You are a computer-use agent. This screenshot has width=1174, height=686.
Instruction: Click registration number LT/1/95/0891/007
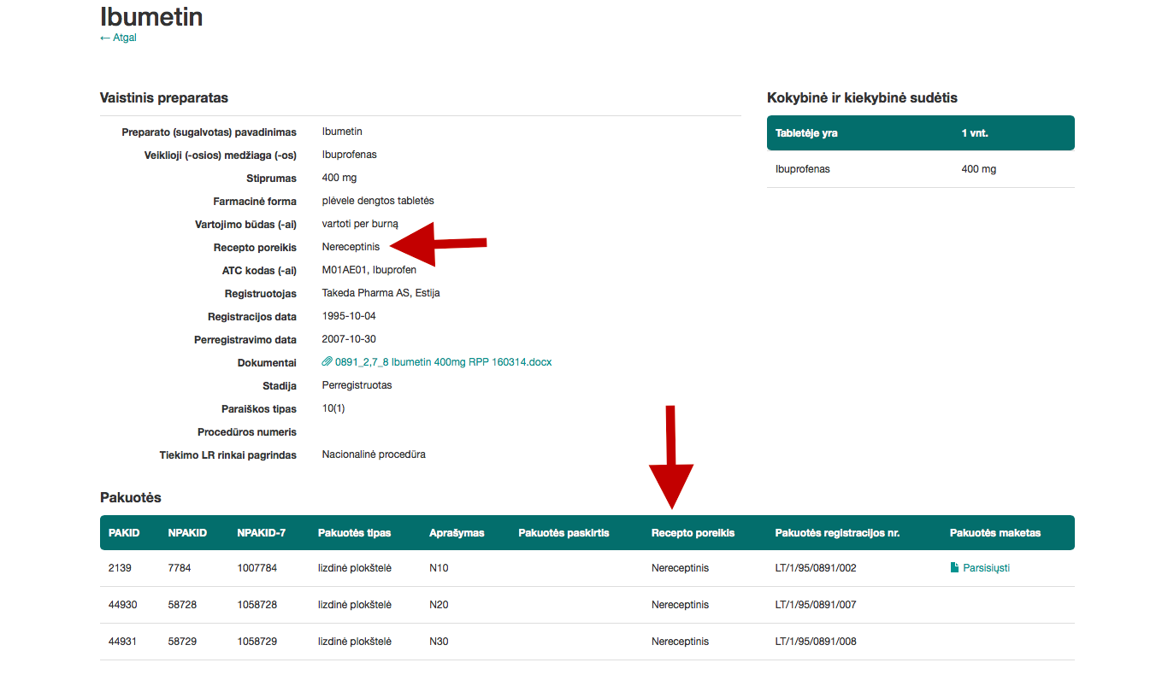pyautogui.click(x=816, y=605)
